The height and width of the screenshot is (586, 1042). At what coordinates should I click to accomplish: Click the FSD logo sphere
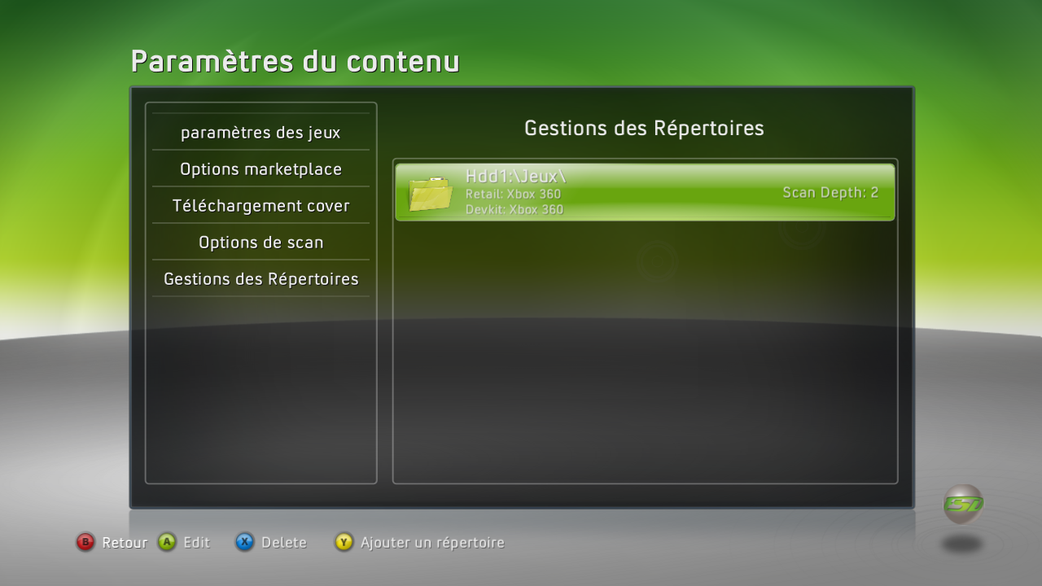point(964,505)
